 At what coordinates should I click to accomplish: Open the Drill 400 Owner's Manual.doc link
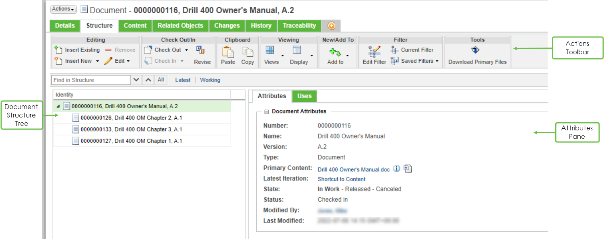tap(354, 169)
